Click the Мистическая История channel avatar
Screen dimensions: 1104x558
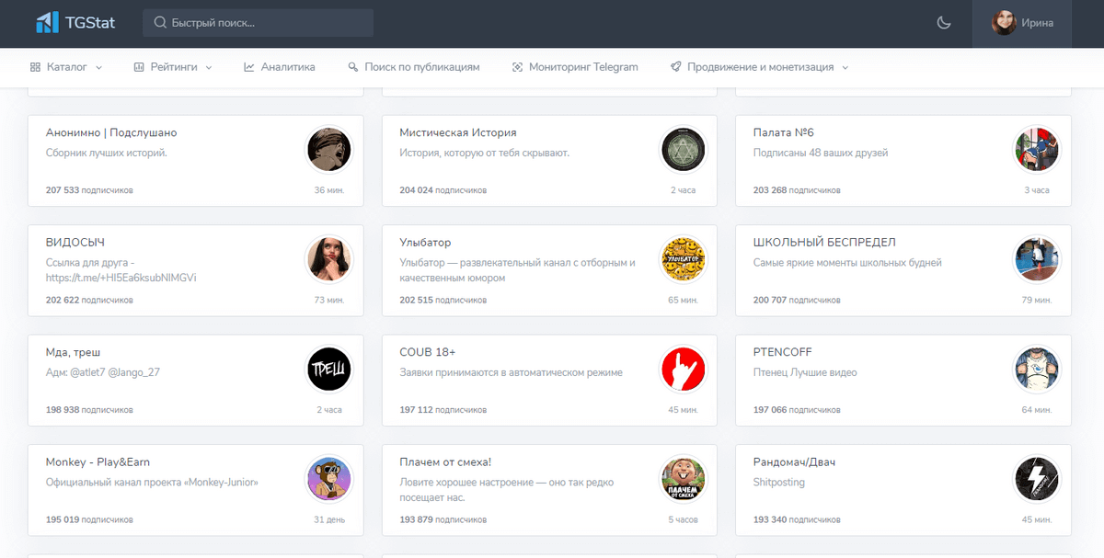[683, 150]
